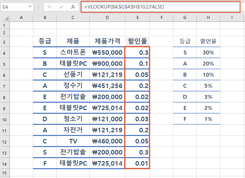Select the 30% rate cell
Screen dimensions: 245x178
pyautogui.click(x=208, y=52)
